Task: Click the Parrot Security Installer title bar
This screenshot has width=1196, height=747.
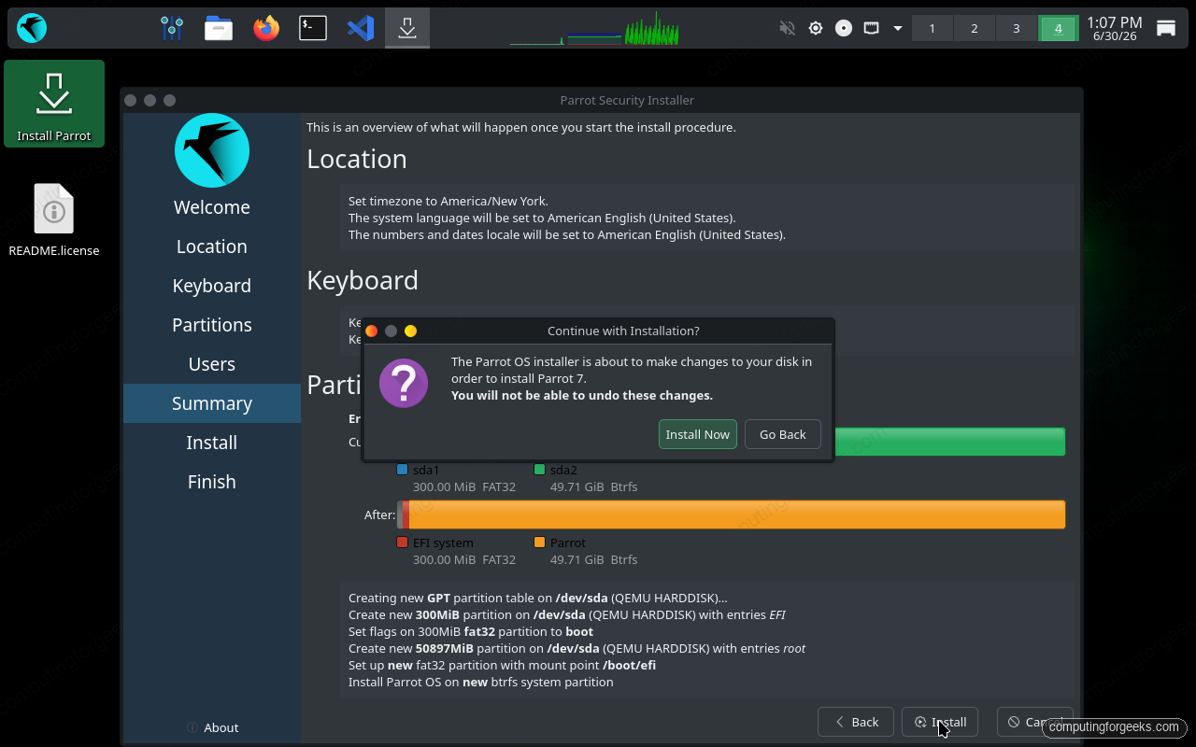Action: coord(627,100)
